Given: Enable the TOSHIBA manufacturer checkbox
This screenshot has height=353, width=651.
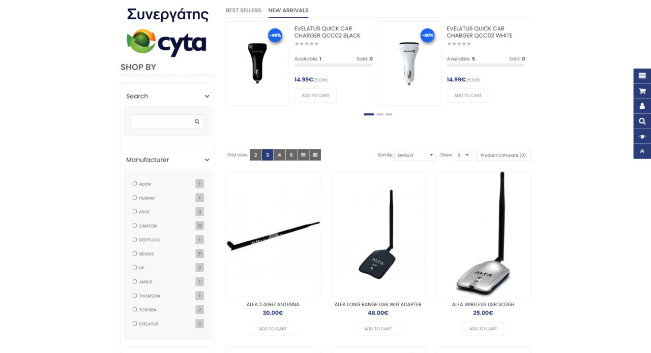Looking at the screenshot, I should (x=135, y=309).
